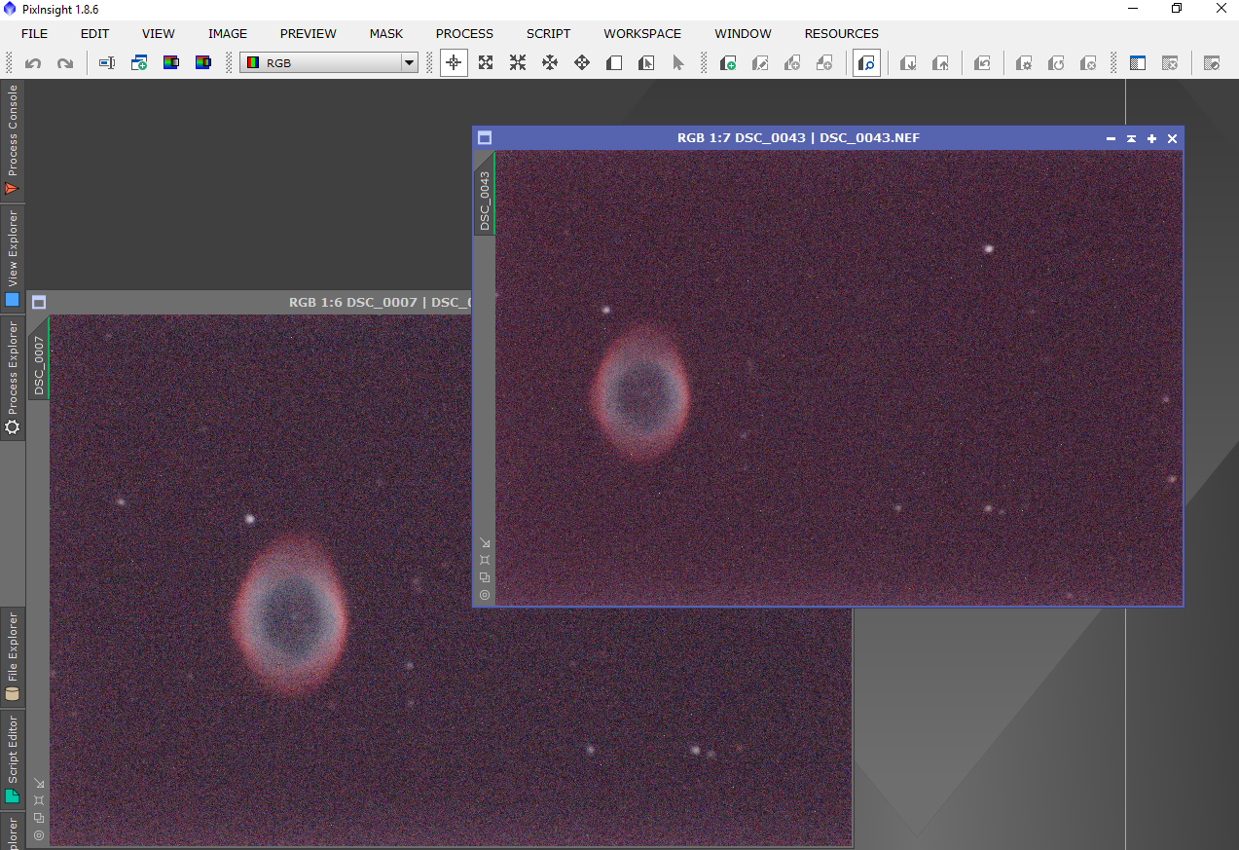
Task: Click the preview icon with green plus
Action: [x=727, y=63]
